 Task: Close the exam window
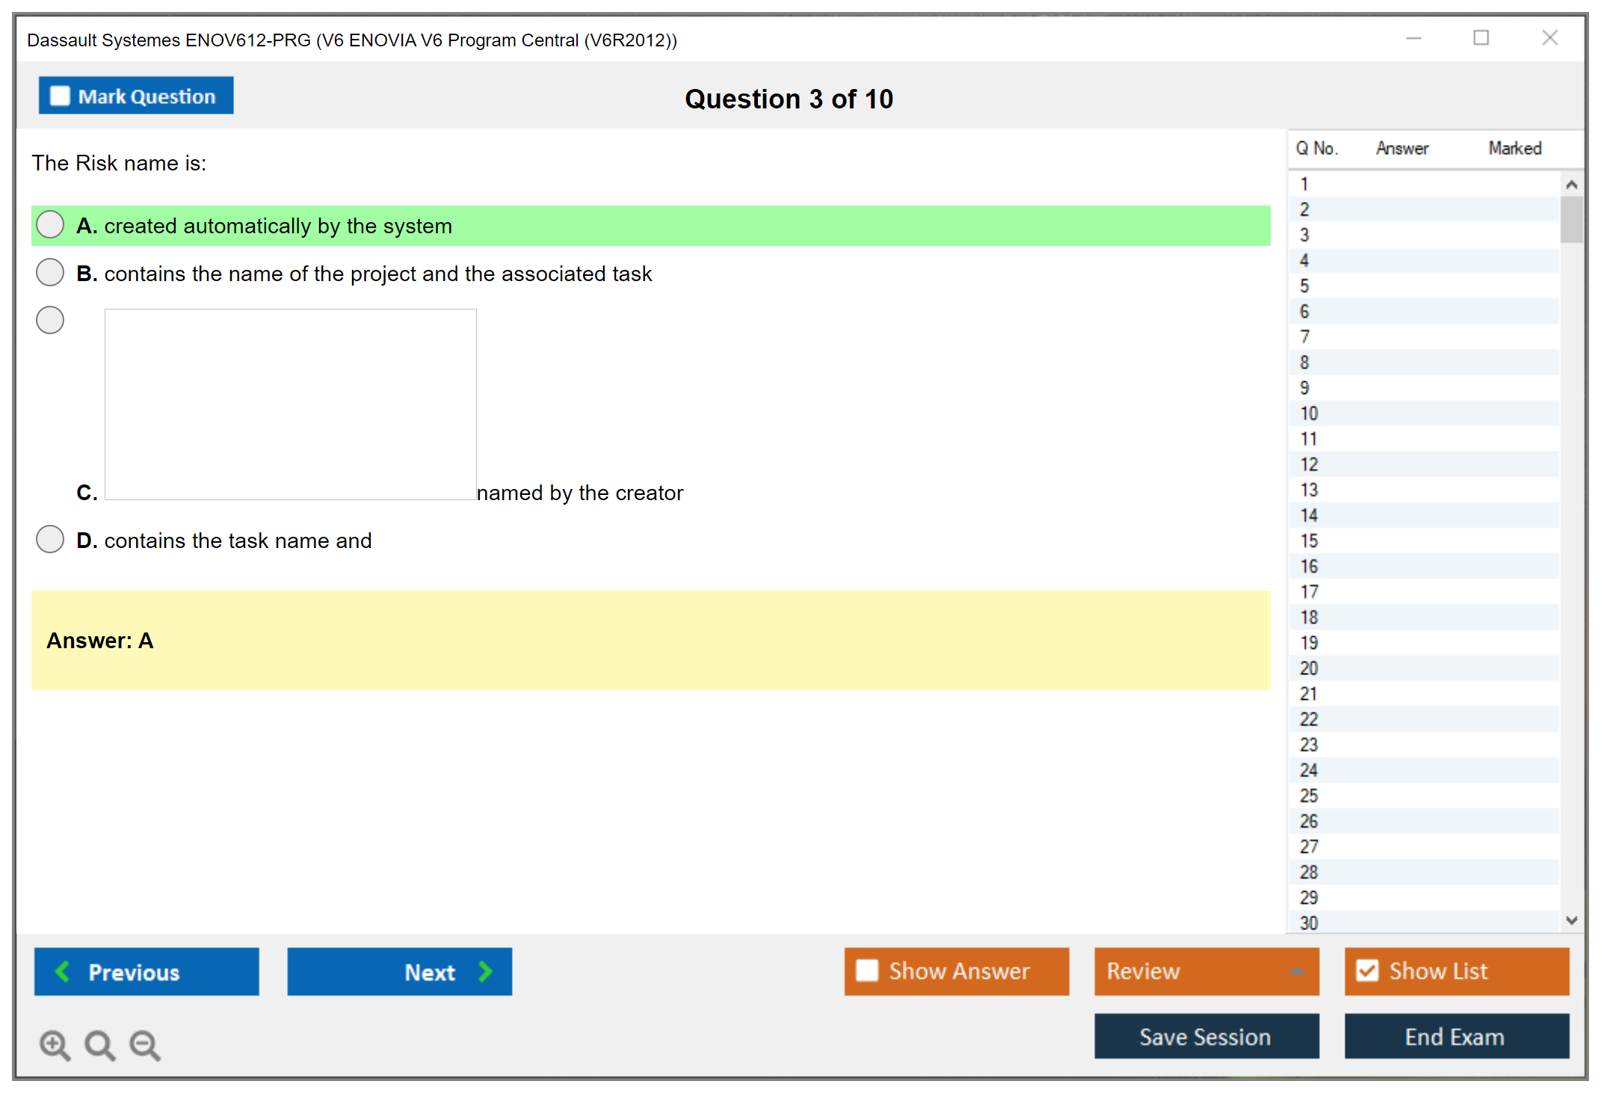(x=1549, y=38)
